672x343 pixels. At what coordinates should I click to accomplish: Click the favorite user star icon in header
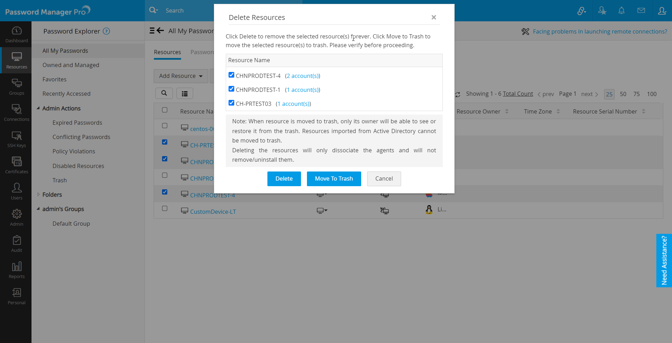coord(602,11)
